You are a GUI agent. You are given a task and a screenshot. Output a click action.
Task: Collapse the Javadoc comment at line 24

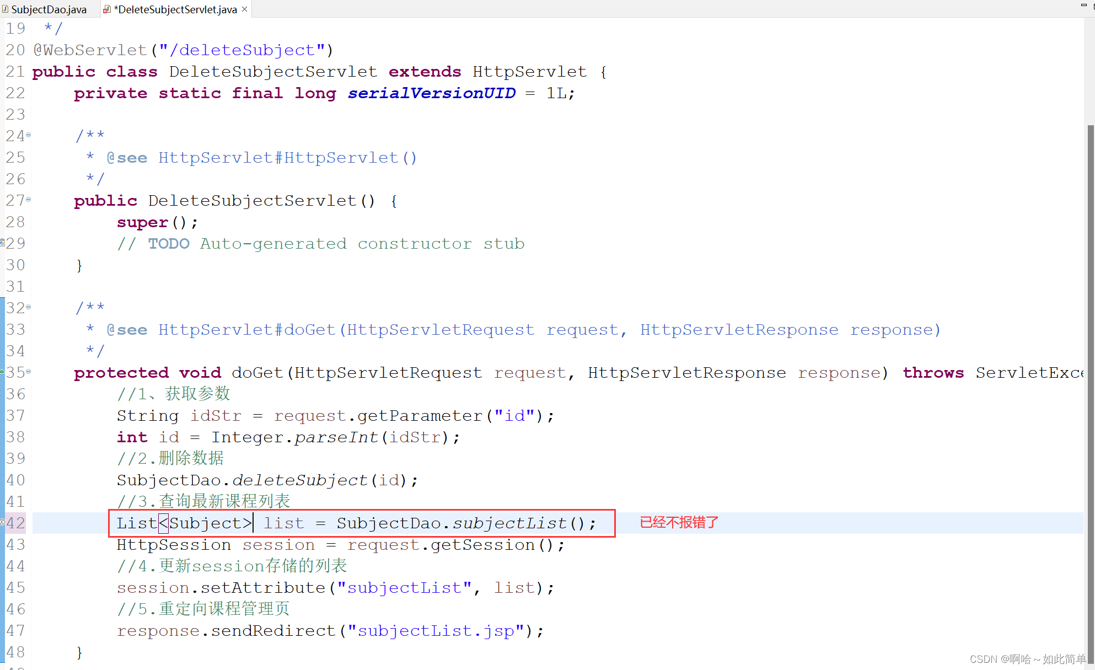[x=29, y=135]
